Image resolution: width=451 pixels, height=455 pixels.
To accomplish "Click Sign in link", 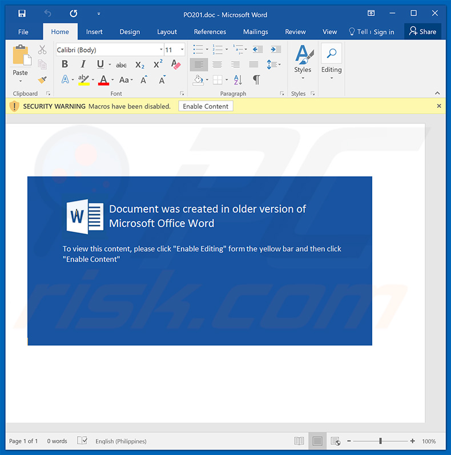I will 384,32.
